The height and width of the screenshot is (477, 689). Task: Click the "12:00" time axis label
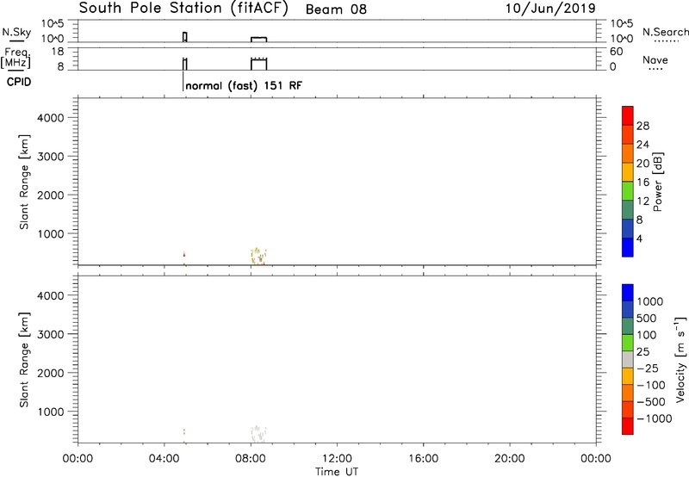[x=337, y=459]
